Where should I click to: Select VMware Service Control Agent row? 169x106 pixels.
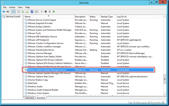coord(89,20)
